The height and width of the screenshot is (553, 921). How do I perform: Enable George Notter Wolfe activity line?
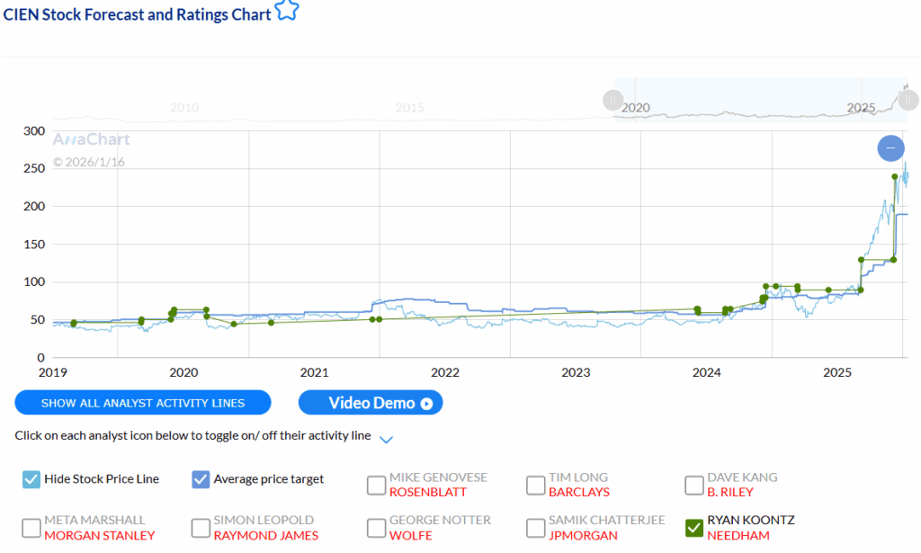click(x=377, y=528)
